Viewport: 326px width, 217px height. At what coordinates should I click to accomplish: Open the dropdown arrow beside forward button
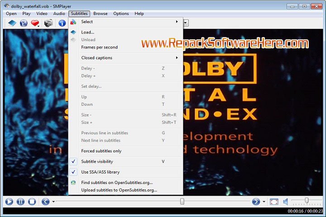264,202
